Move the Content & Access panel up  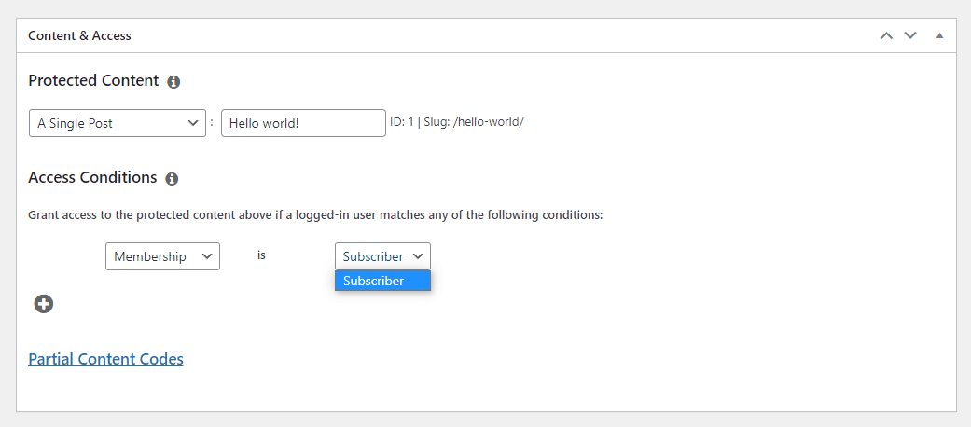(887, 35)
